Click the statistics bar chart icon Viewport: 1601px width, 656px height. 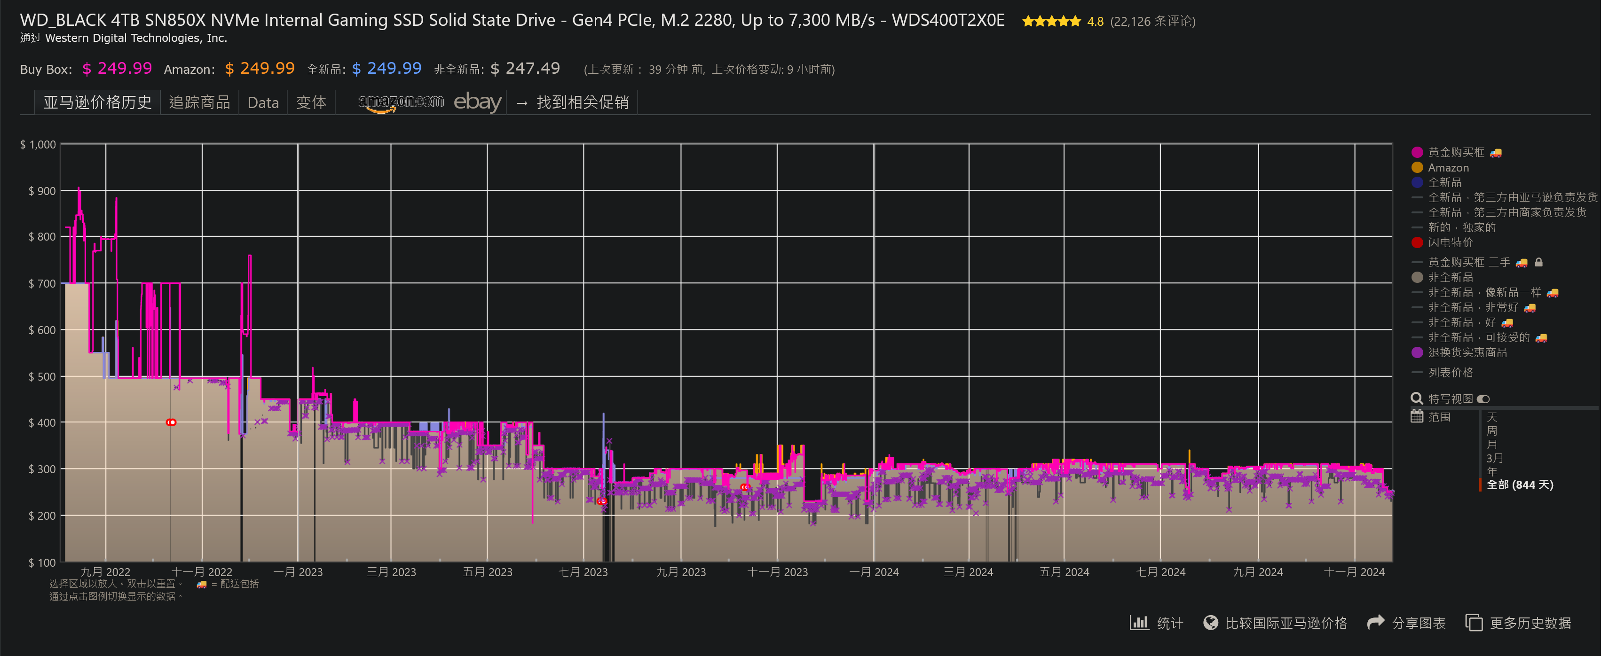[1139, 623]
